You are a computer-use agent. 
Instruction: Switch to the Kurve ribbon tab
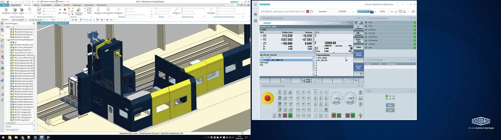[x=36, y=5]
